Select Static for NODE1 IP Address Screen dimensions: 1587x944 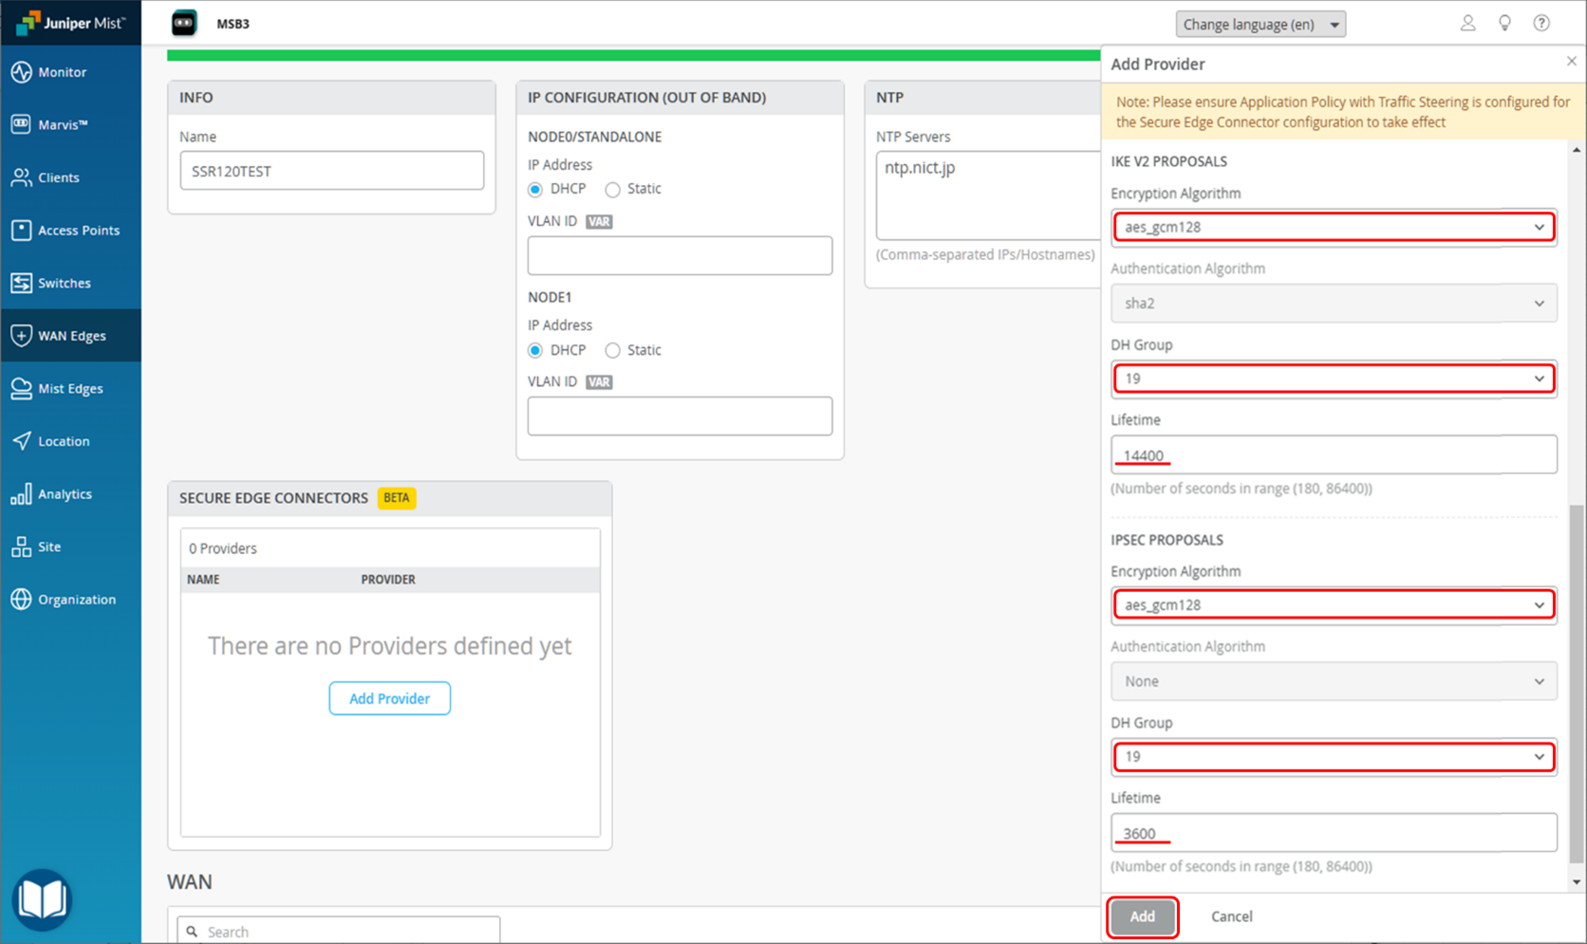613,351
